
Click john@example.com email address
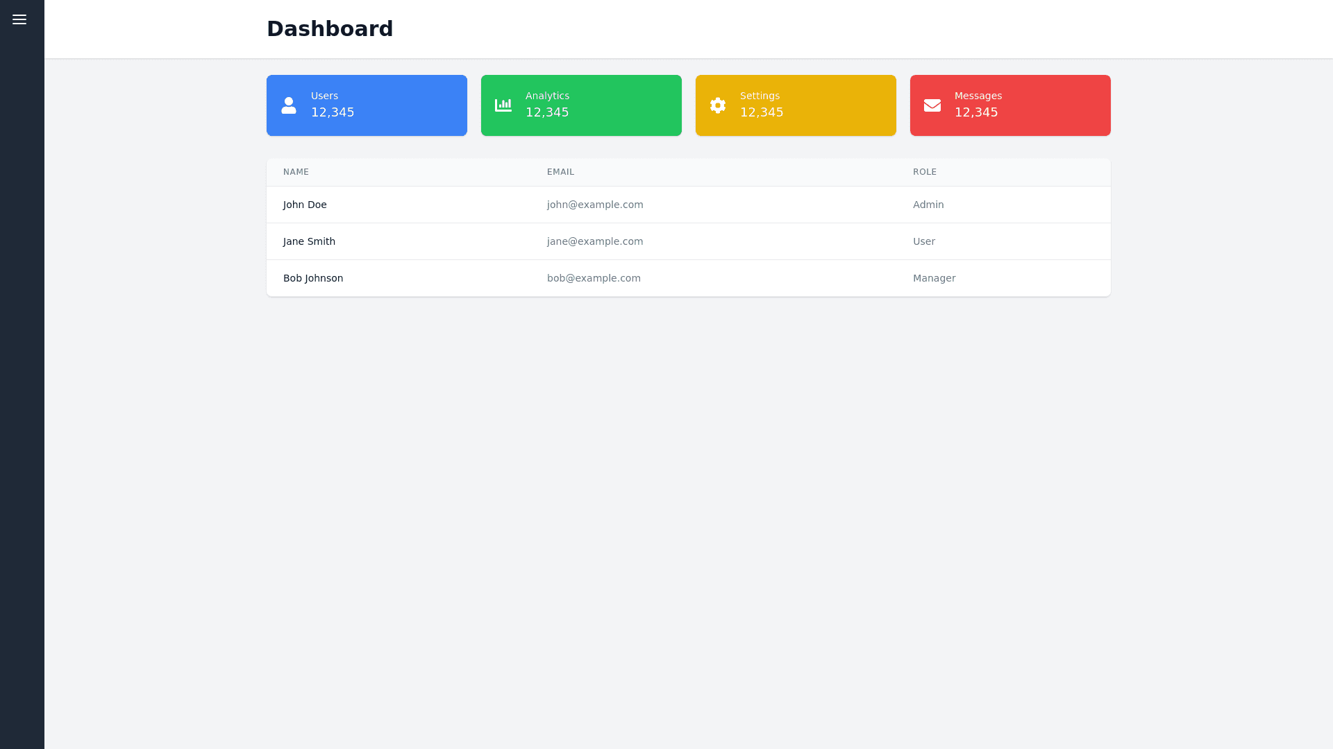click(x=595, y=205)
